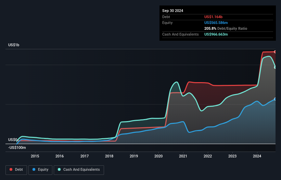Click Cash And Equivalents label in tooltip
The image size is (281, 180).
click(x=180, y=34)
